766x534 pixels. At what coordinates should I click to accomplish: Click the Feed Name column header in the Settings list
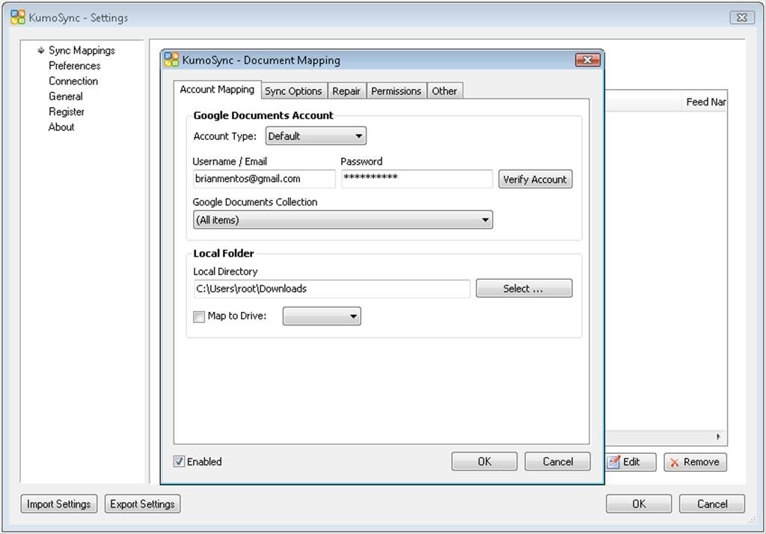[705, 102]
